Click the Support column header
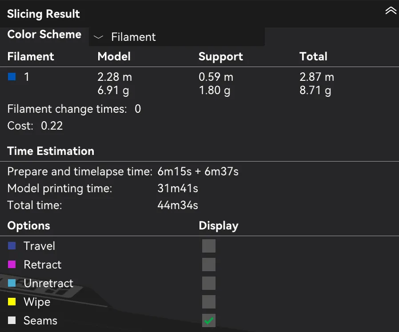The width and height of the screenshot is (399, 332). pyautogui.click(x=221, y=57)
